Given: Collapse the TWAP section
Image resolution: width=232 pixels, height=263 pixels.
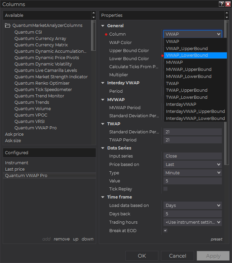Looking at the screenshot, I should click(103, 124).
